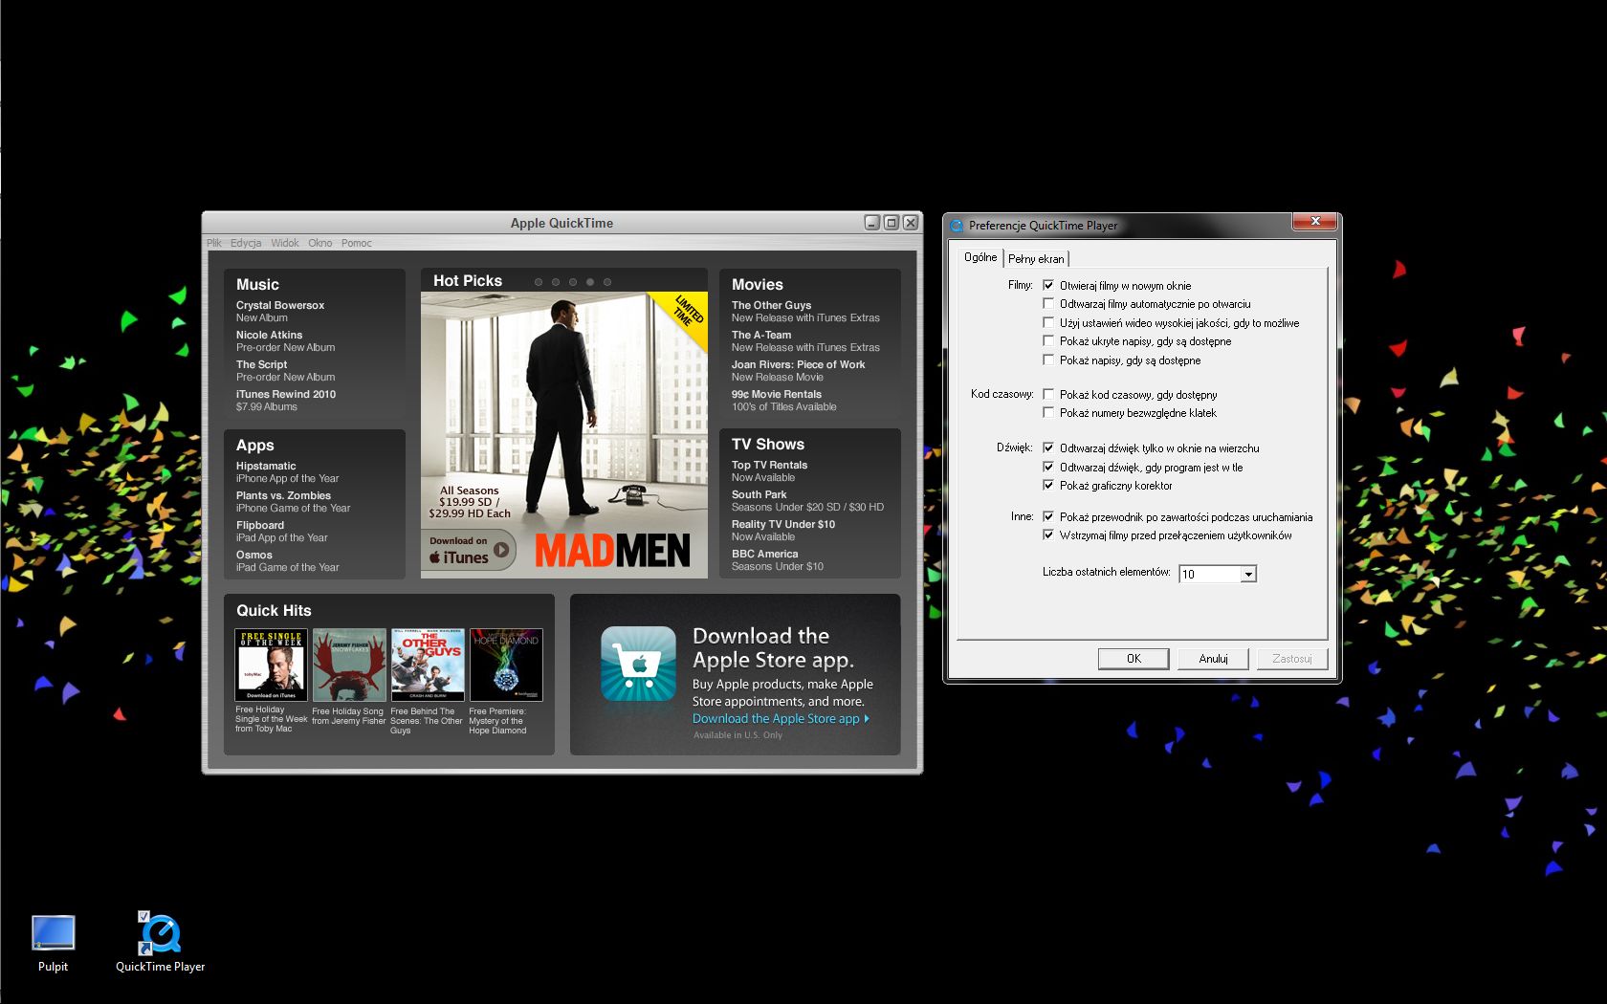This screenshot has width=1607, height=1004.
Task: Toggle Pokaż przewodnik po zawartości podczas uruchamiania
Action: 1048,516
